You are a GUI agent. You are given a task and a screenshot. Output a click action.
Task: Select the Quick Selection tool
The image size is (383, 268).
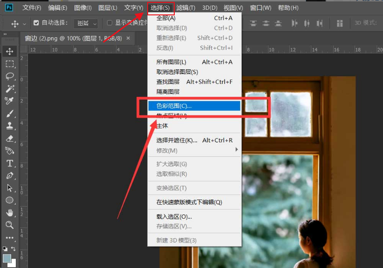click(x=10, y=89)
